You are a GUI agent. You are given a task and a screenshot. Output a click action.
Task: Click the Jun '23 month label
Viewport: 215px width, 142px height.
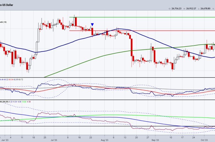(5, 140)
